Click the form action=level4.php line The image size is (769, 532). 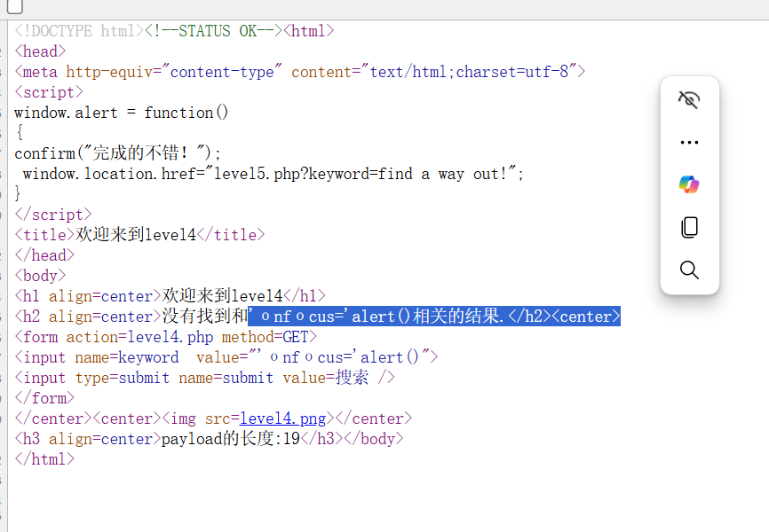(x=165, y=337)
